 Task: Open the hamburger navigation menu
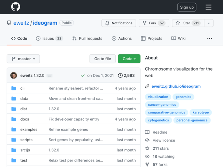pyautogui.click(x=208, y=7)
